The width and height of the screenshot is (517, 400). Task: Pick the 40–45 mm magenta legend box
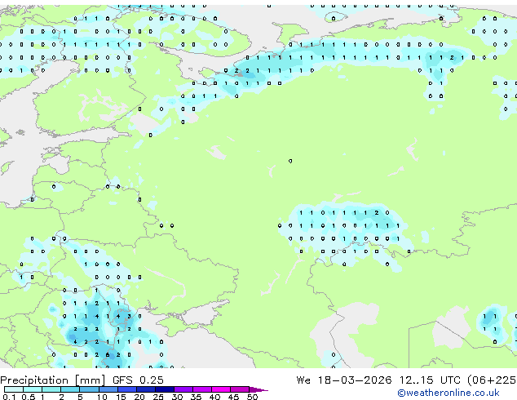(x=221, y=389)
